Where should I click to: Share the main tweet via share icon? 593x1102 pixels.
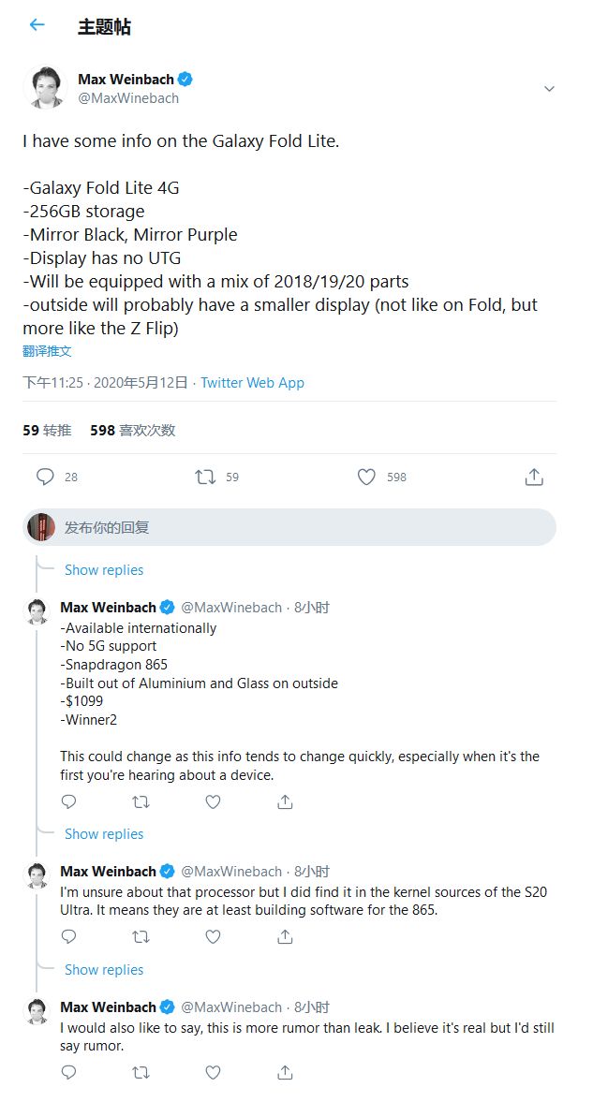533,477
